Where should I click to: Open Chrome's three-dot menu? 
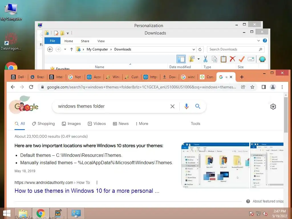[x=282, y=87]
